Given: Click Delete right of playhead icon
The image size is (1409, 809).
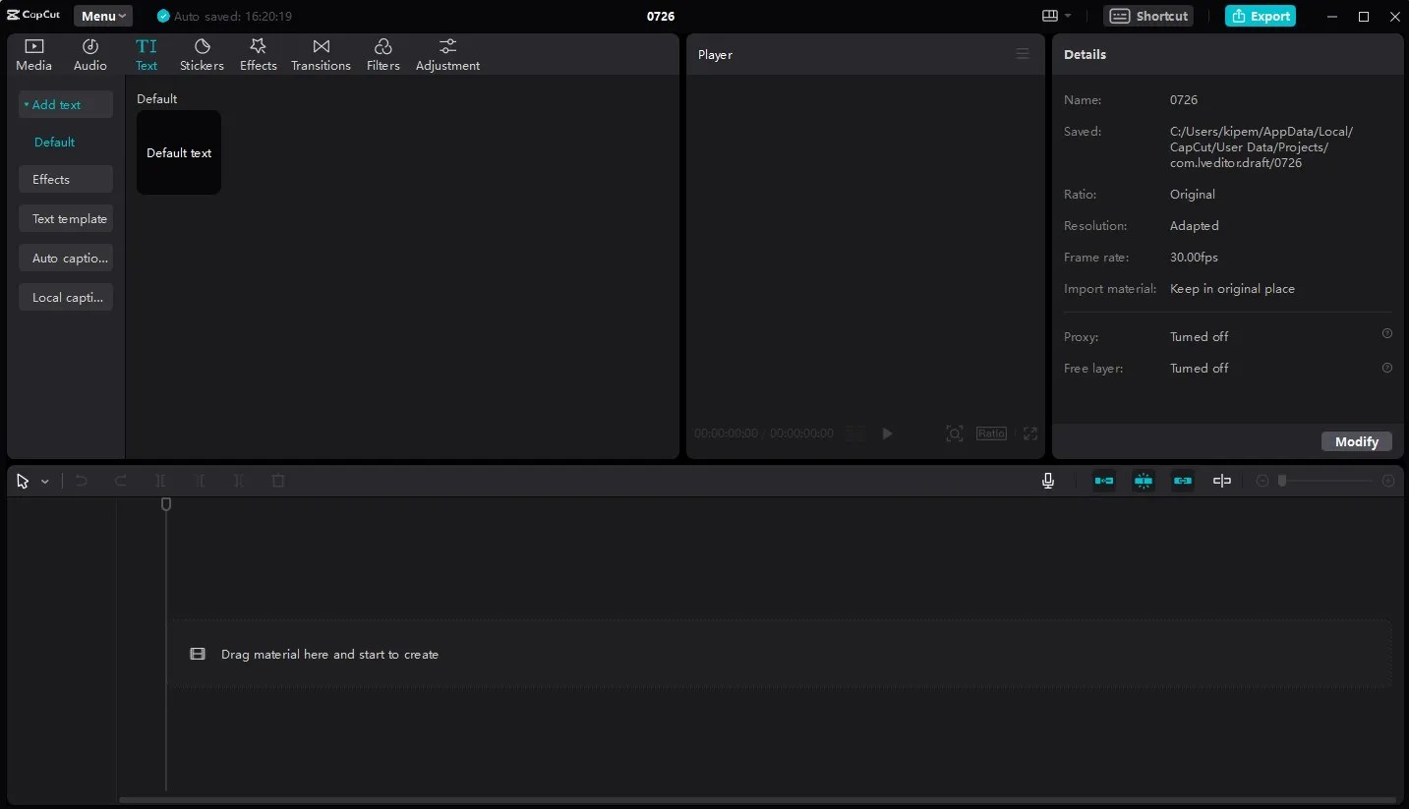Looking at the screenshot, I should (x=239, y=481).
